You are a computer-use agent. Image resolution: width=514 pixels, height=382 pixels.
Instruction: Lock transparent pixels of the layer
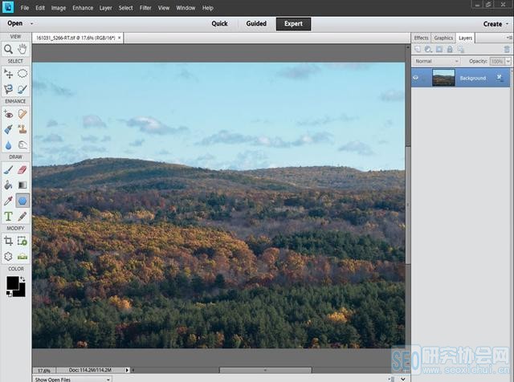click(x=460, y=49)
